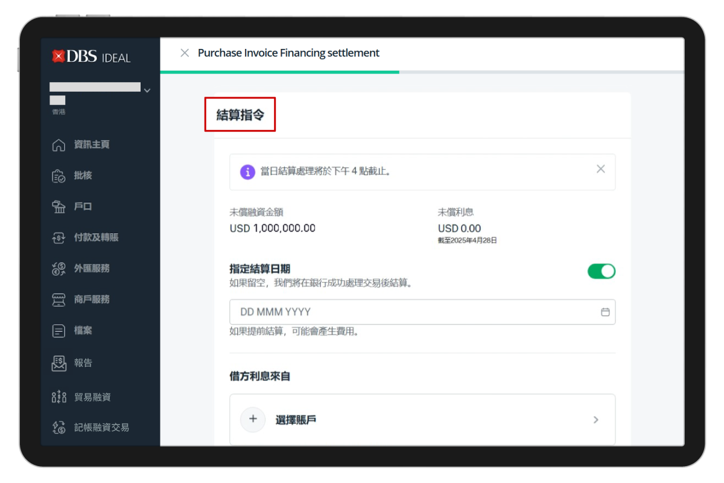Screen dimensions: 724x483
Task: Open 記帳融資交易 in the sidebar
Action: tap(101, 427)
